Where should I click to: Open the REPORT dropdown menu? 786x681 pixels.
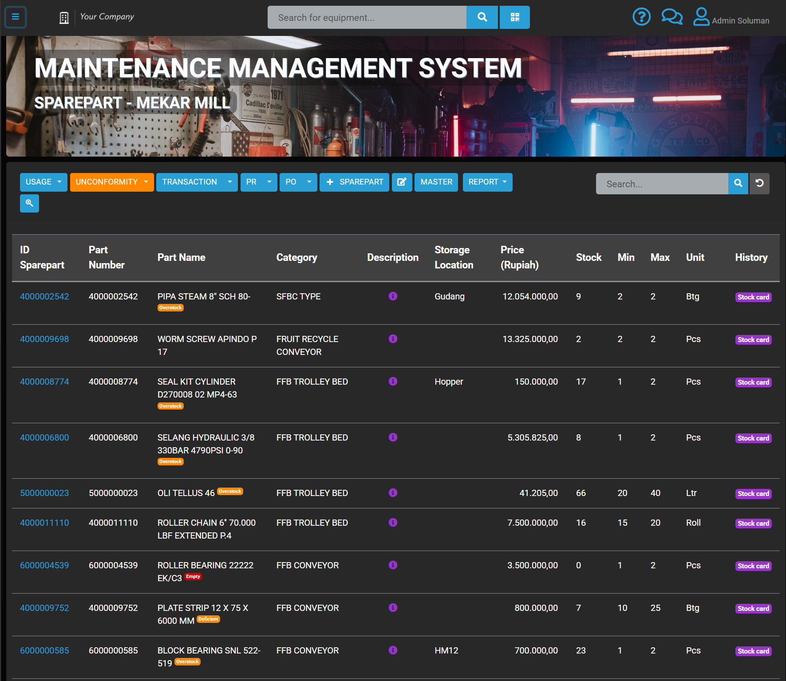point(487,182)
